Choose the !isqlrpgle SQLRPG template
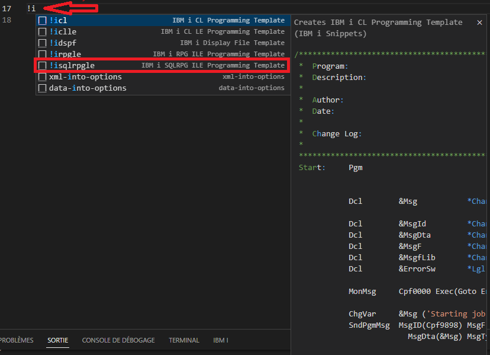Viewport: 490px width, 355px height. point(163,65)
